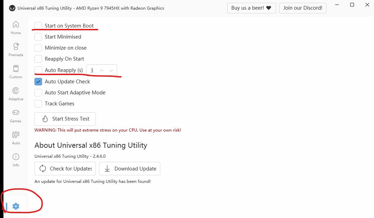Enable the Start on System Boot checkbox
This screenshot has width=374, height=218.
pos(38,26)
